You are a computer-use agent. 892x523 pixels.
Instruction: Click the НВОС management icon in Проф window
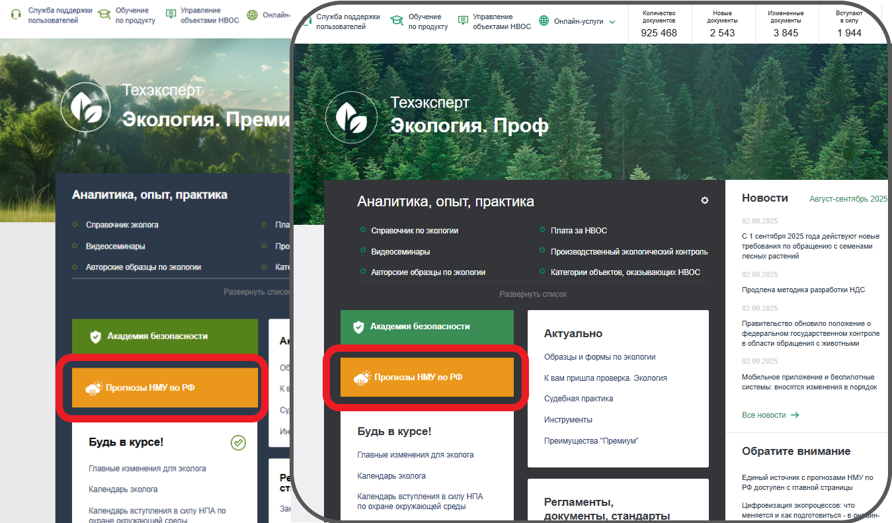[463, 20]
